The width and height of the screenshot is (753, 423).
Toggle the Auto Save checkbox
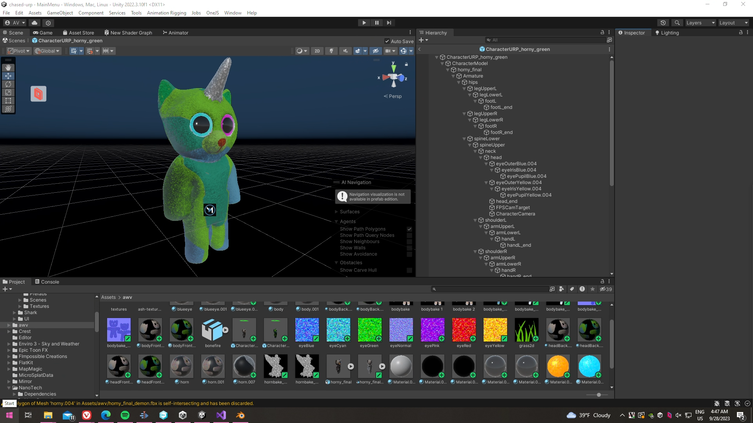tap(387, 41)
